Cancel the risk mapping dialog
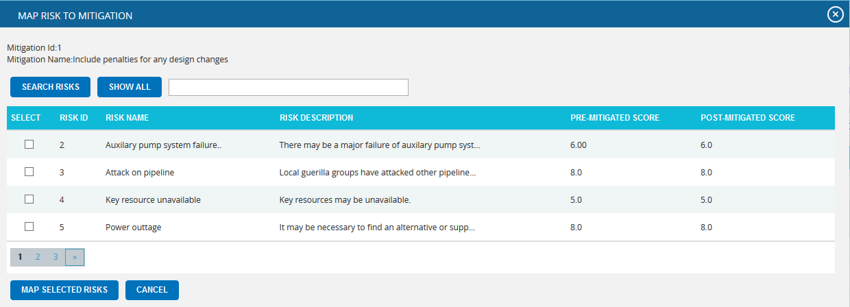The height and width of the screenshot is (307, 850). [x=152, y=290]
